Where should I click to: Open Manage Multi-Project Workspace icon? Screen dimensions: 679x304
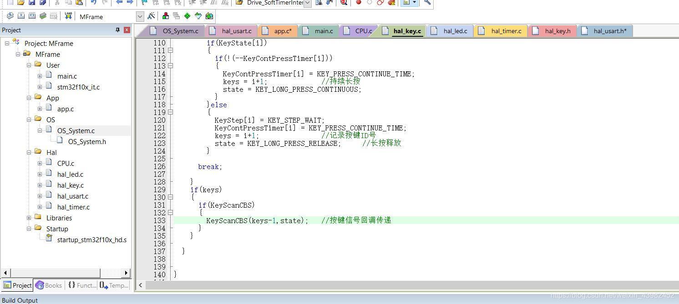click(176, 16)
